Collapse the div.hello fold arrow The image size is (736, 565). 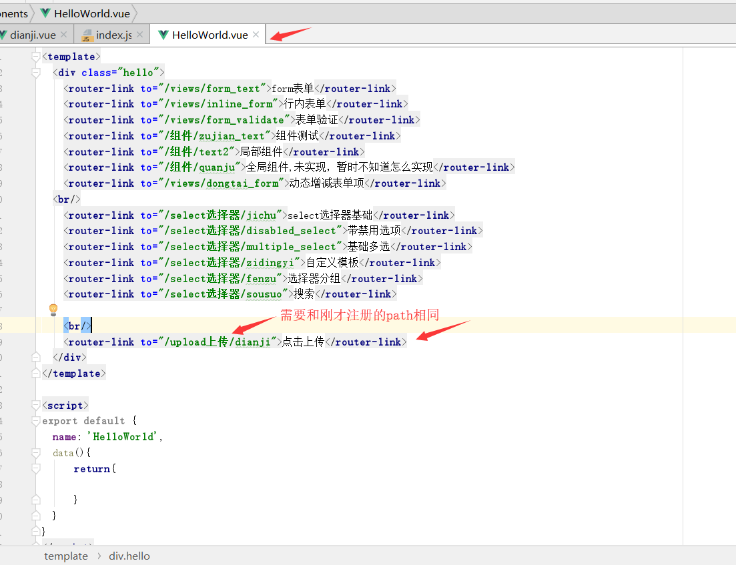35,72
